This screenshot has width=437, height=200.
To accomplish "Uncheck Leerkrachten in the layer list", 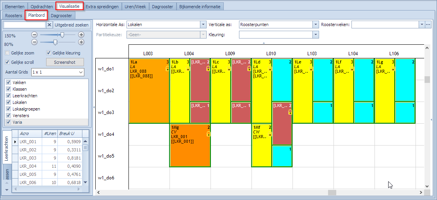I will [9, 96].
